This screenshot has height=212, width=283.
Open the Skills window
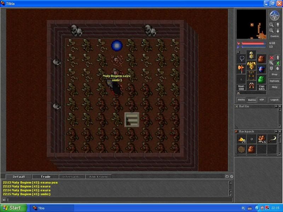click(x=241, y=100)
